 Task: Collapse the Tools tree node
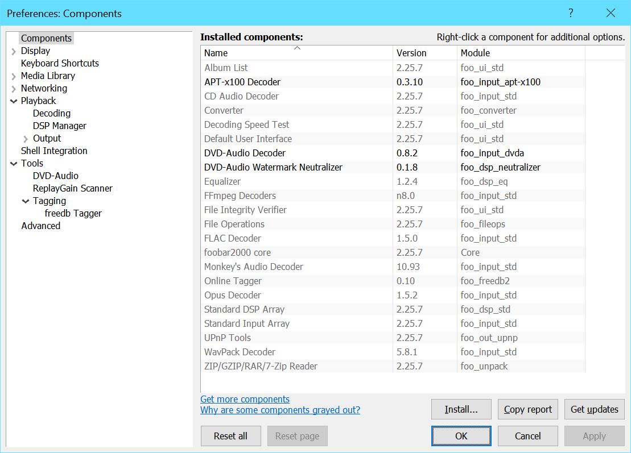point(14,164)
